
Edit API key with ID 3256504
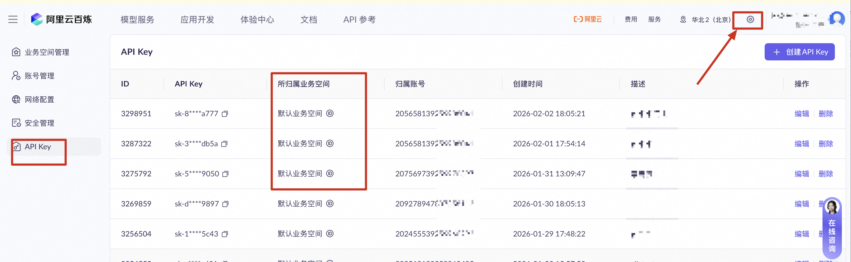click(802, 234)
